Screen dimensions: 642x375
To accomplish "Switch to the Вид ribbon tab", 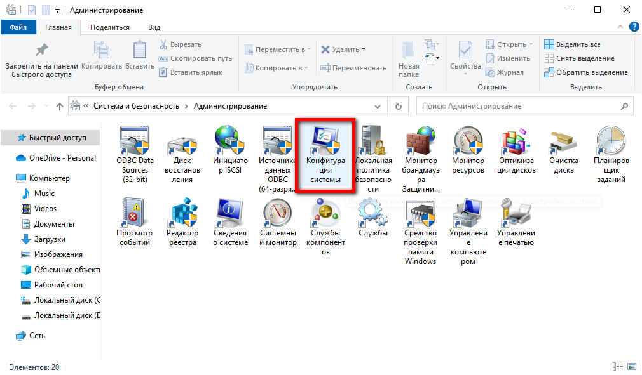I will (x=154, y=27).
